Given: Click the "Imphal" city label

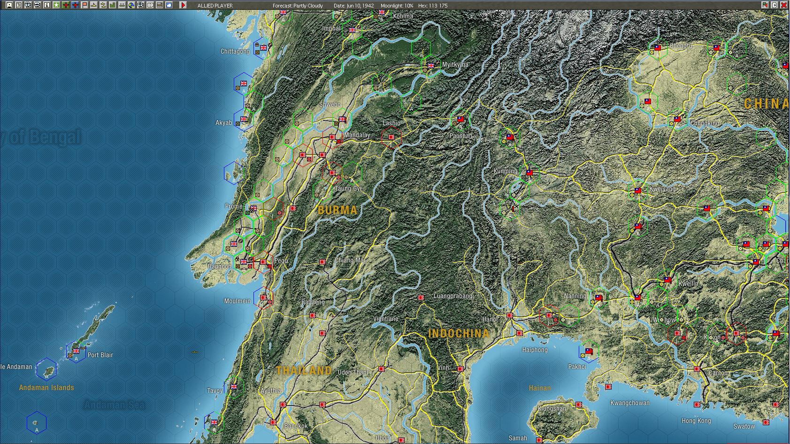Looking at the screenshot, I should [x=331, y=28].
